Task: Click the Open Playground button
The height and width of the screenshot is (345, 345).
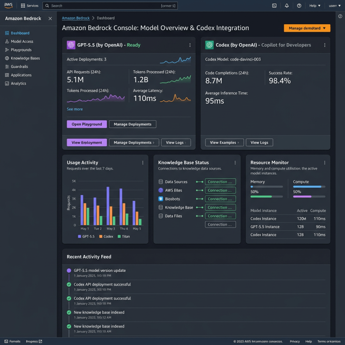Action: click(87, 124)
